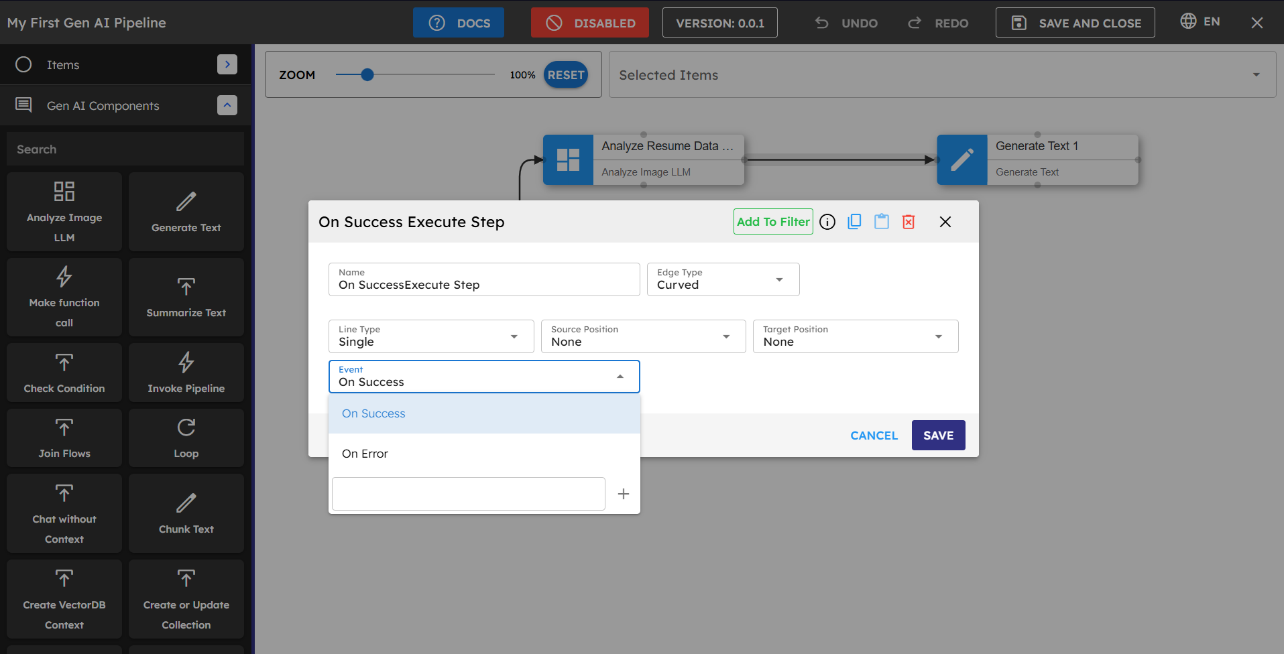The width and height of the screenshot is (1284, 654).
Task: Click the copy icon in dialog header
Action: [x=854, y=222]
